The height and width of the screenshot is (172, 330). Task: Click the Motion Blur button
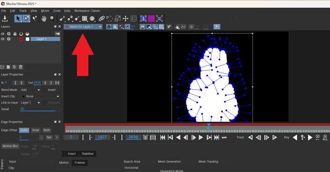[x=10, y=146]
